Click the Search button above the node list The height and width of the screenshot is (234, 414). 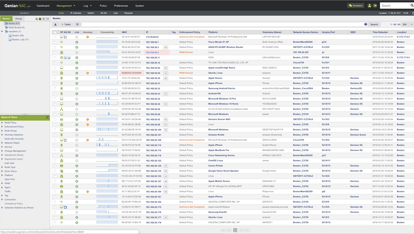coord(374,24)
